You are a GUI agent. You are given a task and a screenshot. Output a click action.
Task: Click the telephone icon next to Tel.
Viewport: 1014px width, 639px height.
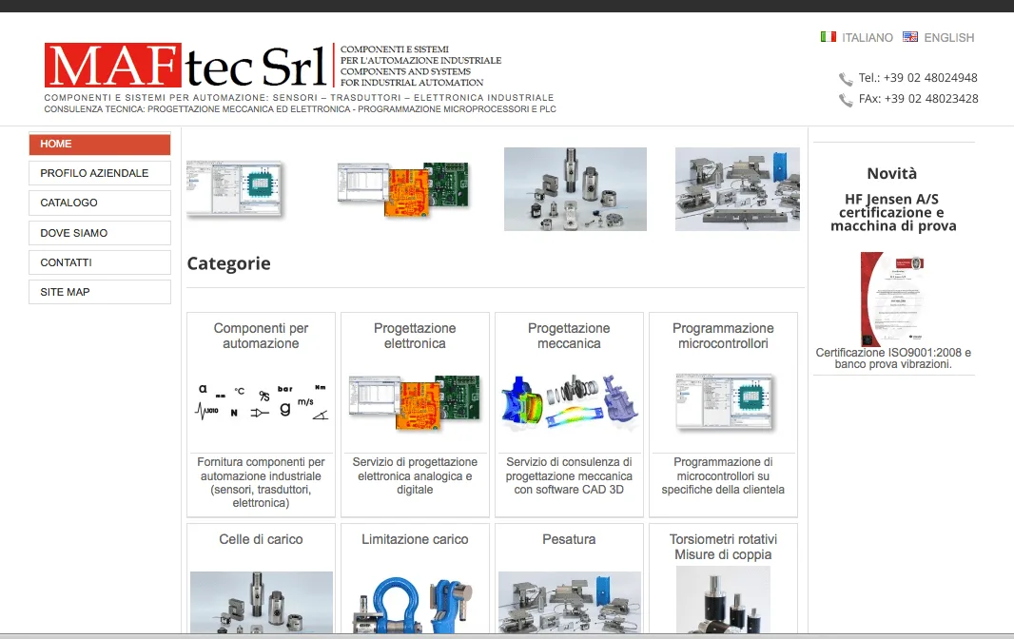tap(846, 79)
